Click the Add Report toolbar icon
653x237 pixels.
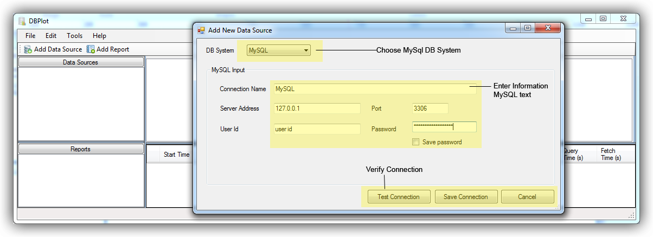coord(91,49)
